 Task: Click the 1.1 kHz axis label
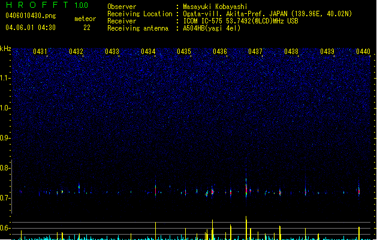(x=5, y=78)
